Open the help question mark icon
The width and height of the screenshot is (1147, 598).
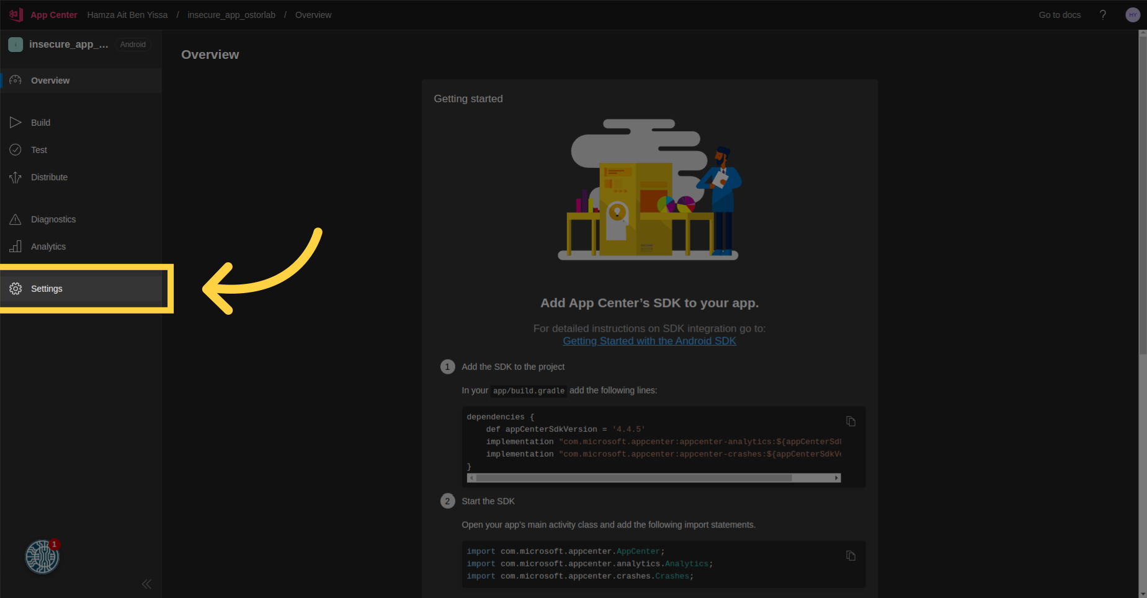tap(1103, 15)
